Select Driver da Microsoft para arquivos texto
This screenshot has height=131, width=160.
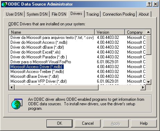(x=52, y=38)
